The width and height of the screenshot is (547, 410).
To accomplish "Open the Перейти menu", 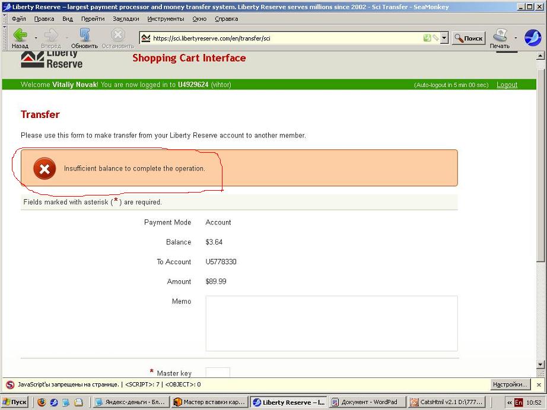I will (x=93, y=19).
